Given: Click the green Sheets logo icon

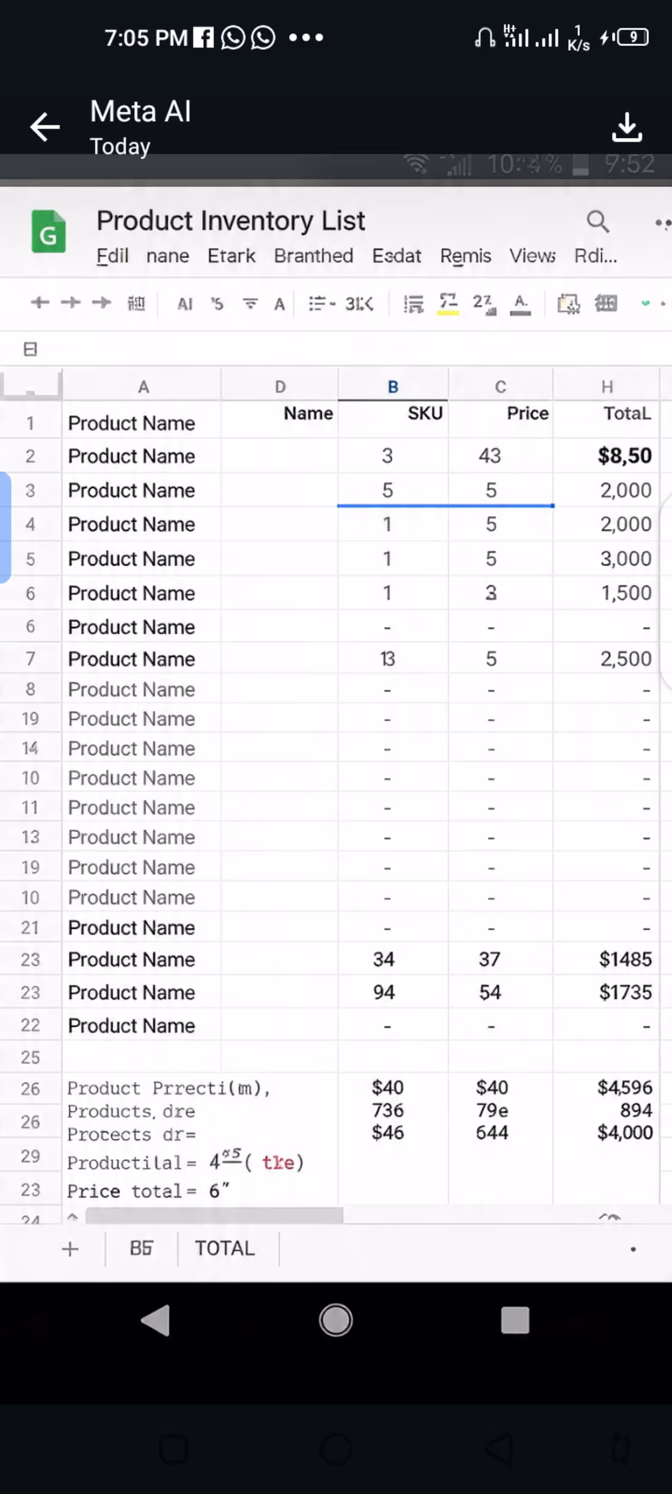Looking at the screenshot, I should [48, 231].
